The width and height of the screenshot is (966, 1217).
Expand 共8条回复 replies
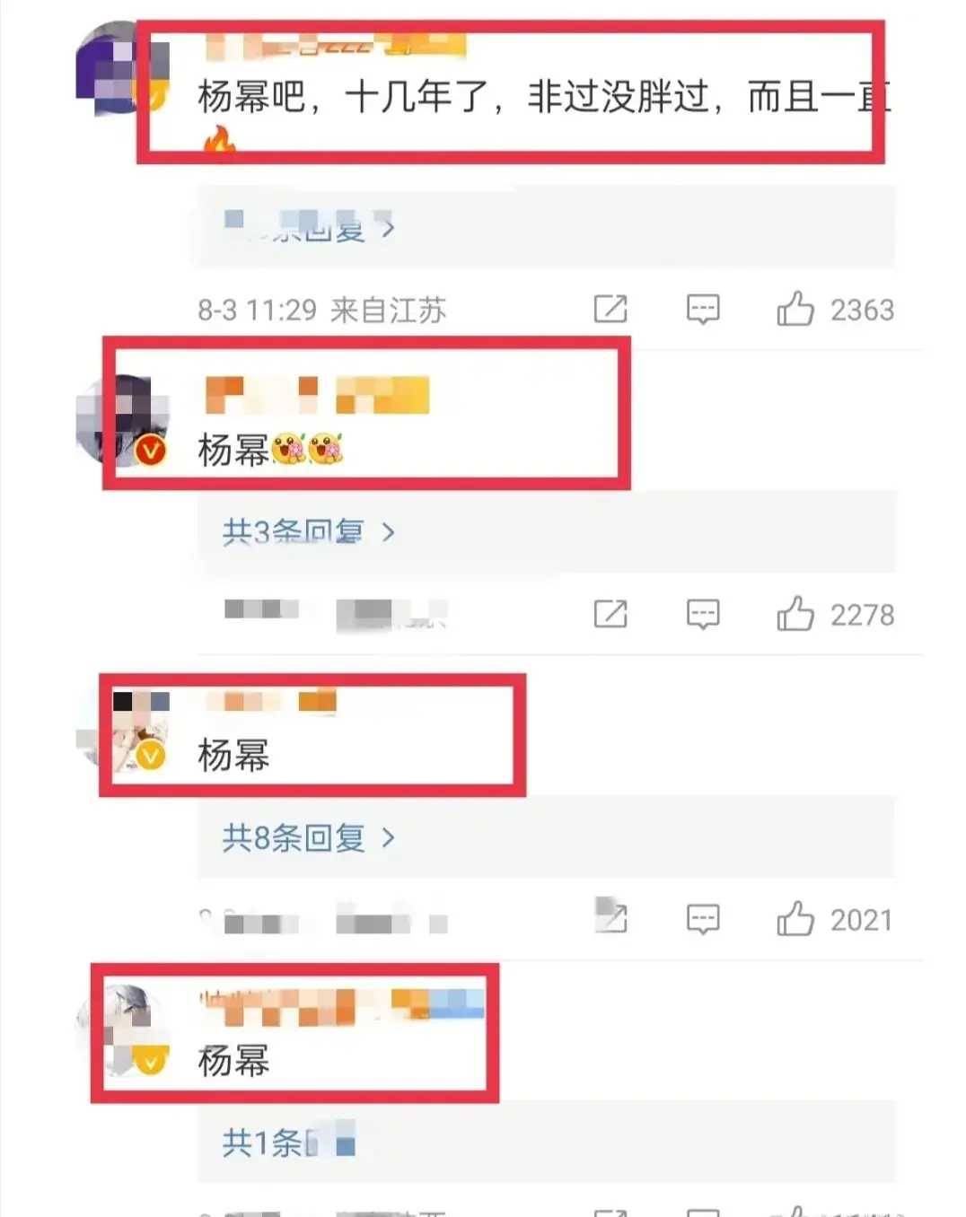(x=308, y=837)
